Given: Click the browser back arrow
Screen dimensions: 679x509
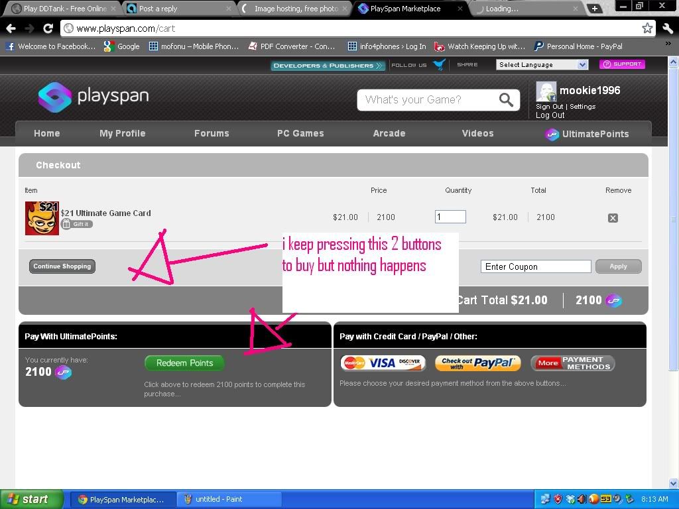Looking at the screenshot, I should point(11,28).
